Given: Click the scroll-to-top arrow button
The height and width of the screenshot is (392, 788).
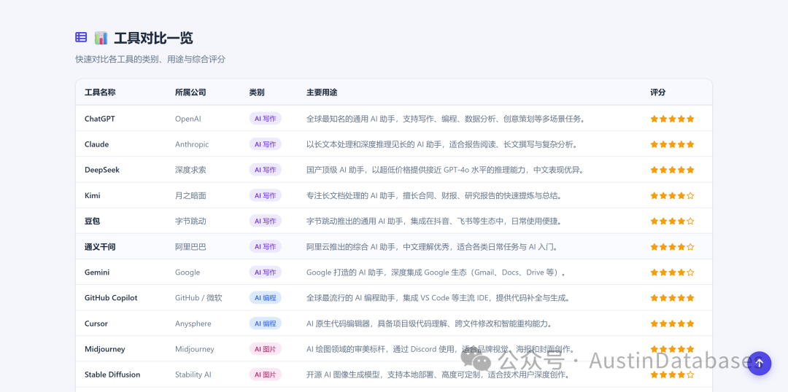Looking at the screenshot, I should point(760,363).
